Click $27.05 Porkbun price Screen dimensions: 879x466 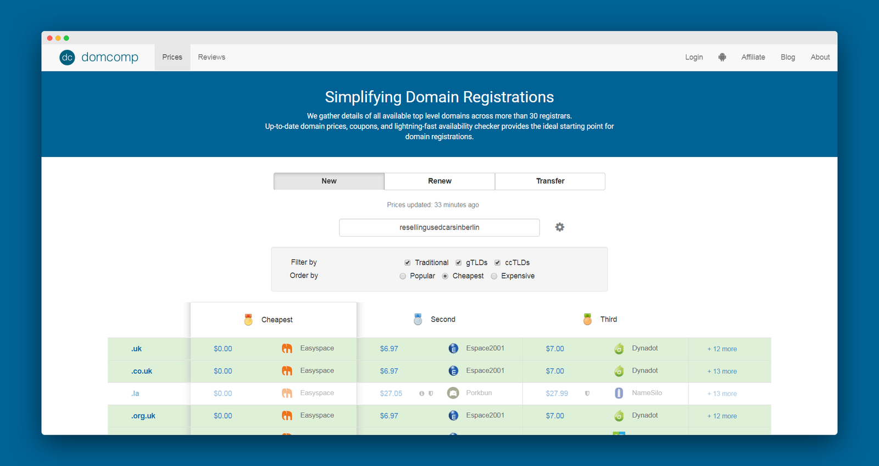point(391,394)
